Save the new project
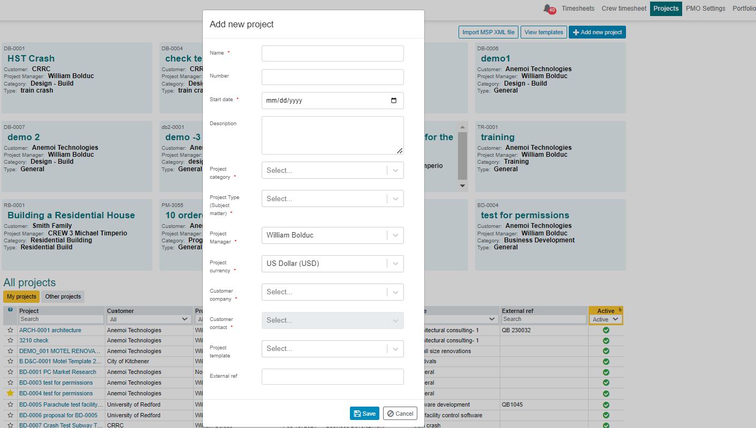 pos(364,414)
